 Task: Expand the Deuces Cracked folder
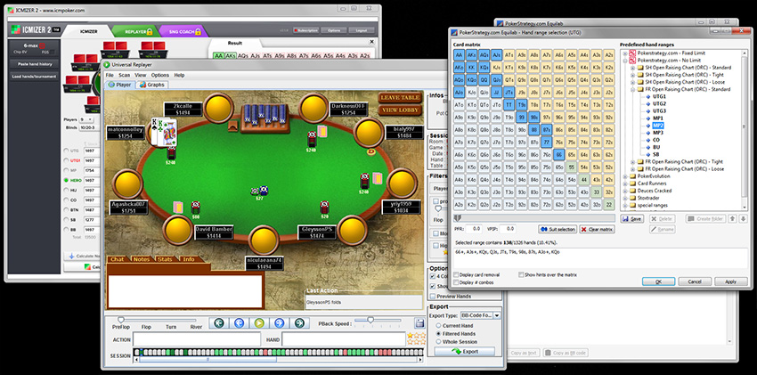tap(626, 191)
